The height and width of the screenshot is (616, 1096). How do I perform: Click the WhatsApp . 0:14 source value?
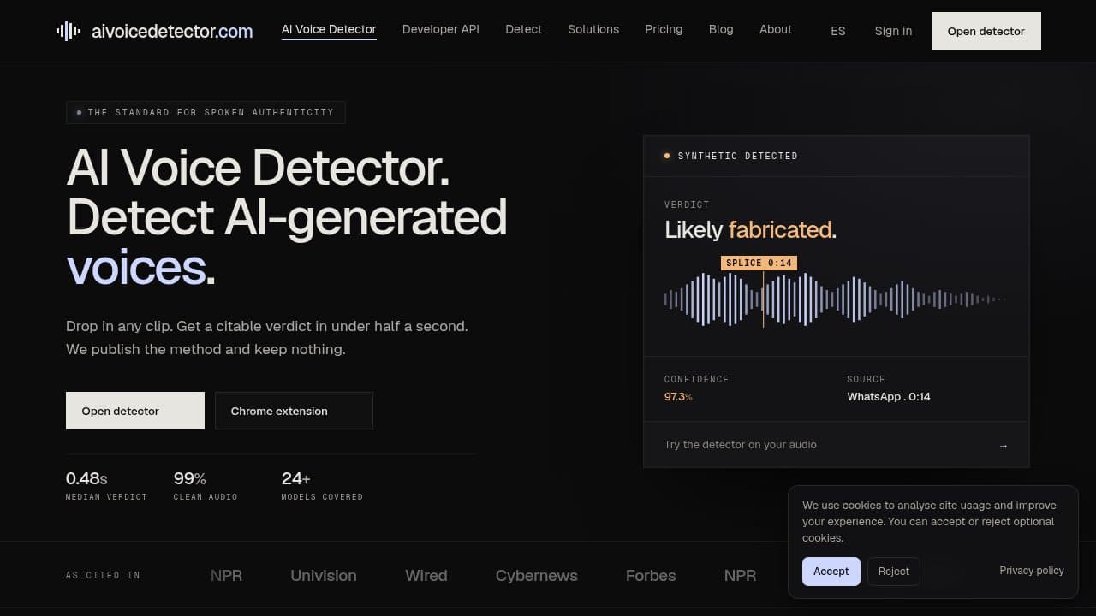[x=889, y=397]
